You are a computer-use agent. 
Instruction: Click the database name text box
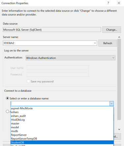pyautogui.click(x=60, y=104)
